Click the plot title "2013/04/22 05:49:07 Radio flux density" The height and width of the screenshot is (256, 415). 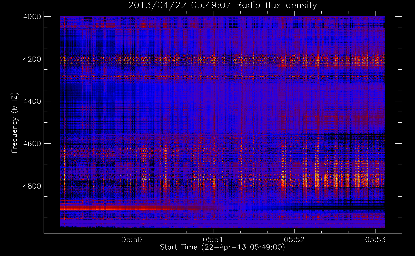(x=222, y=5)
